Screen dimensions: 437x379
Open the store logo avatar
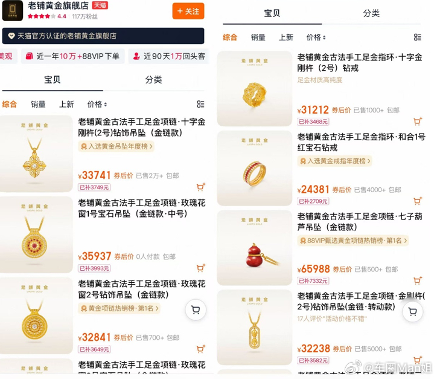(13, 11)
